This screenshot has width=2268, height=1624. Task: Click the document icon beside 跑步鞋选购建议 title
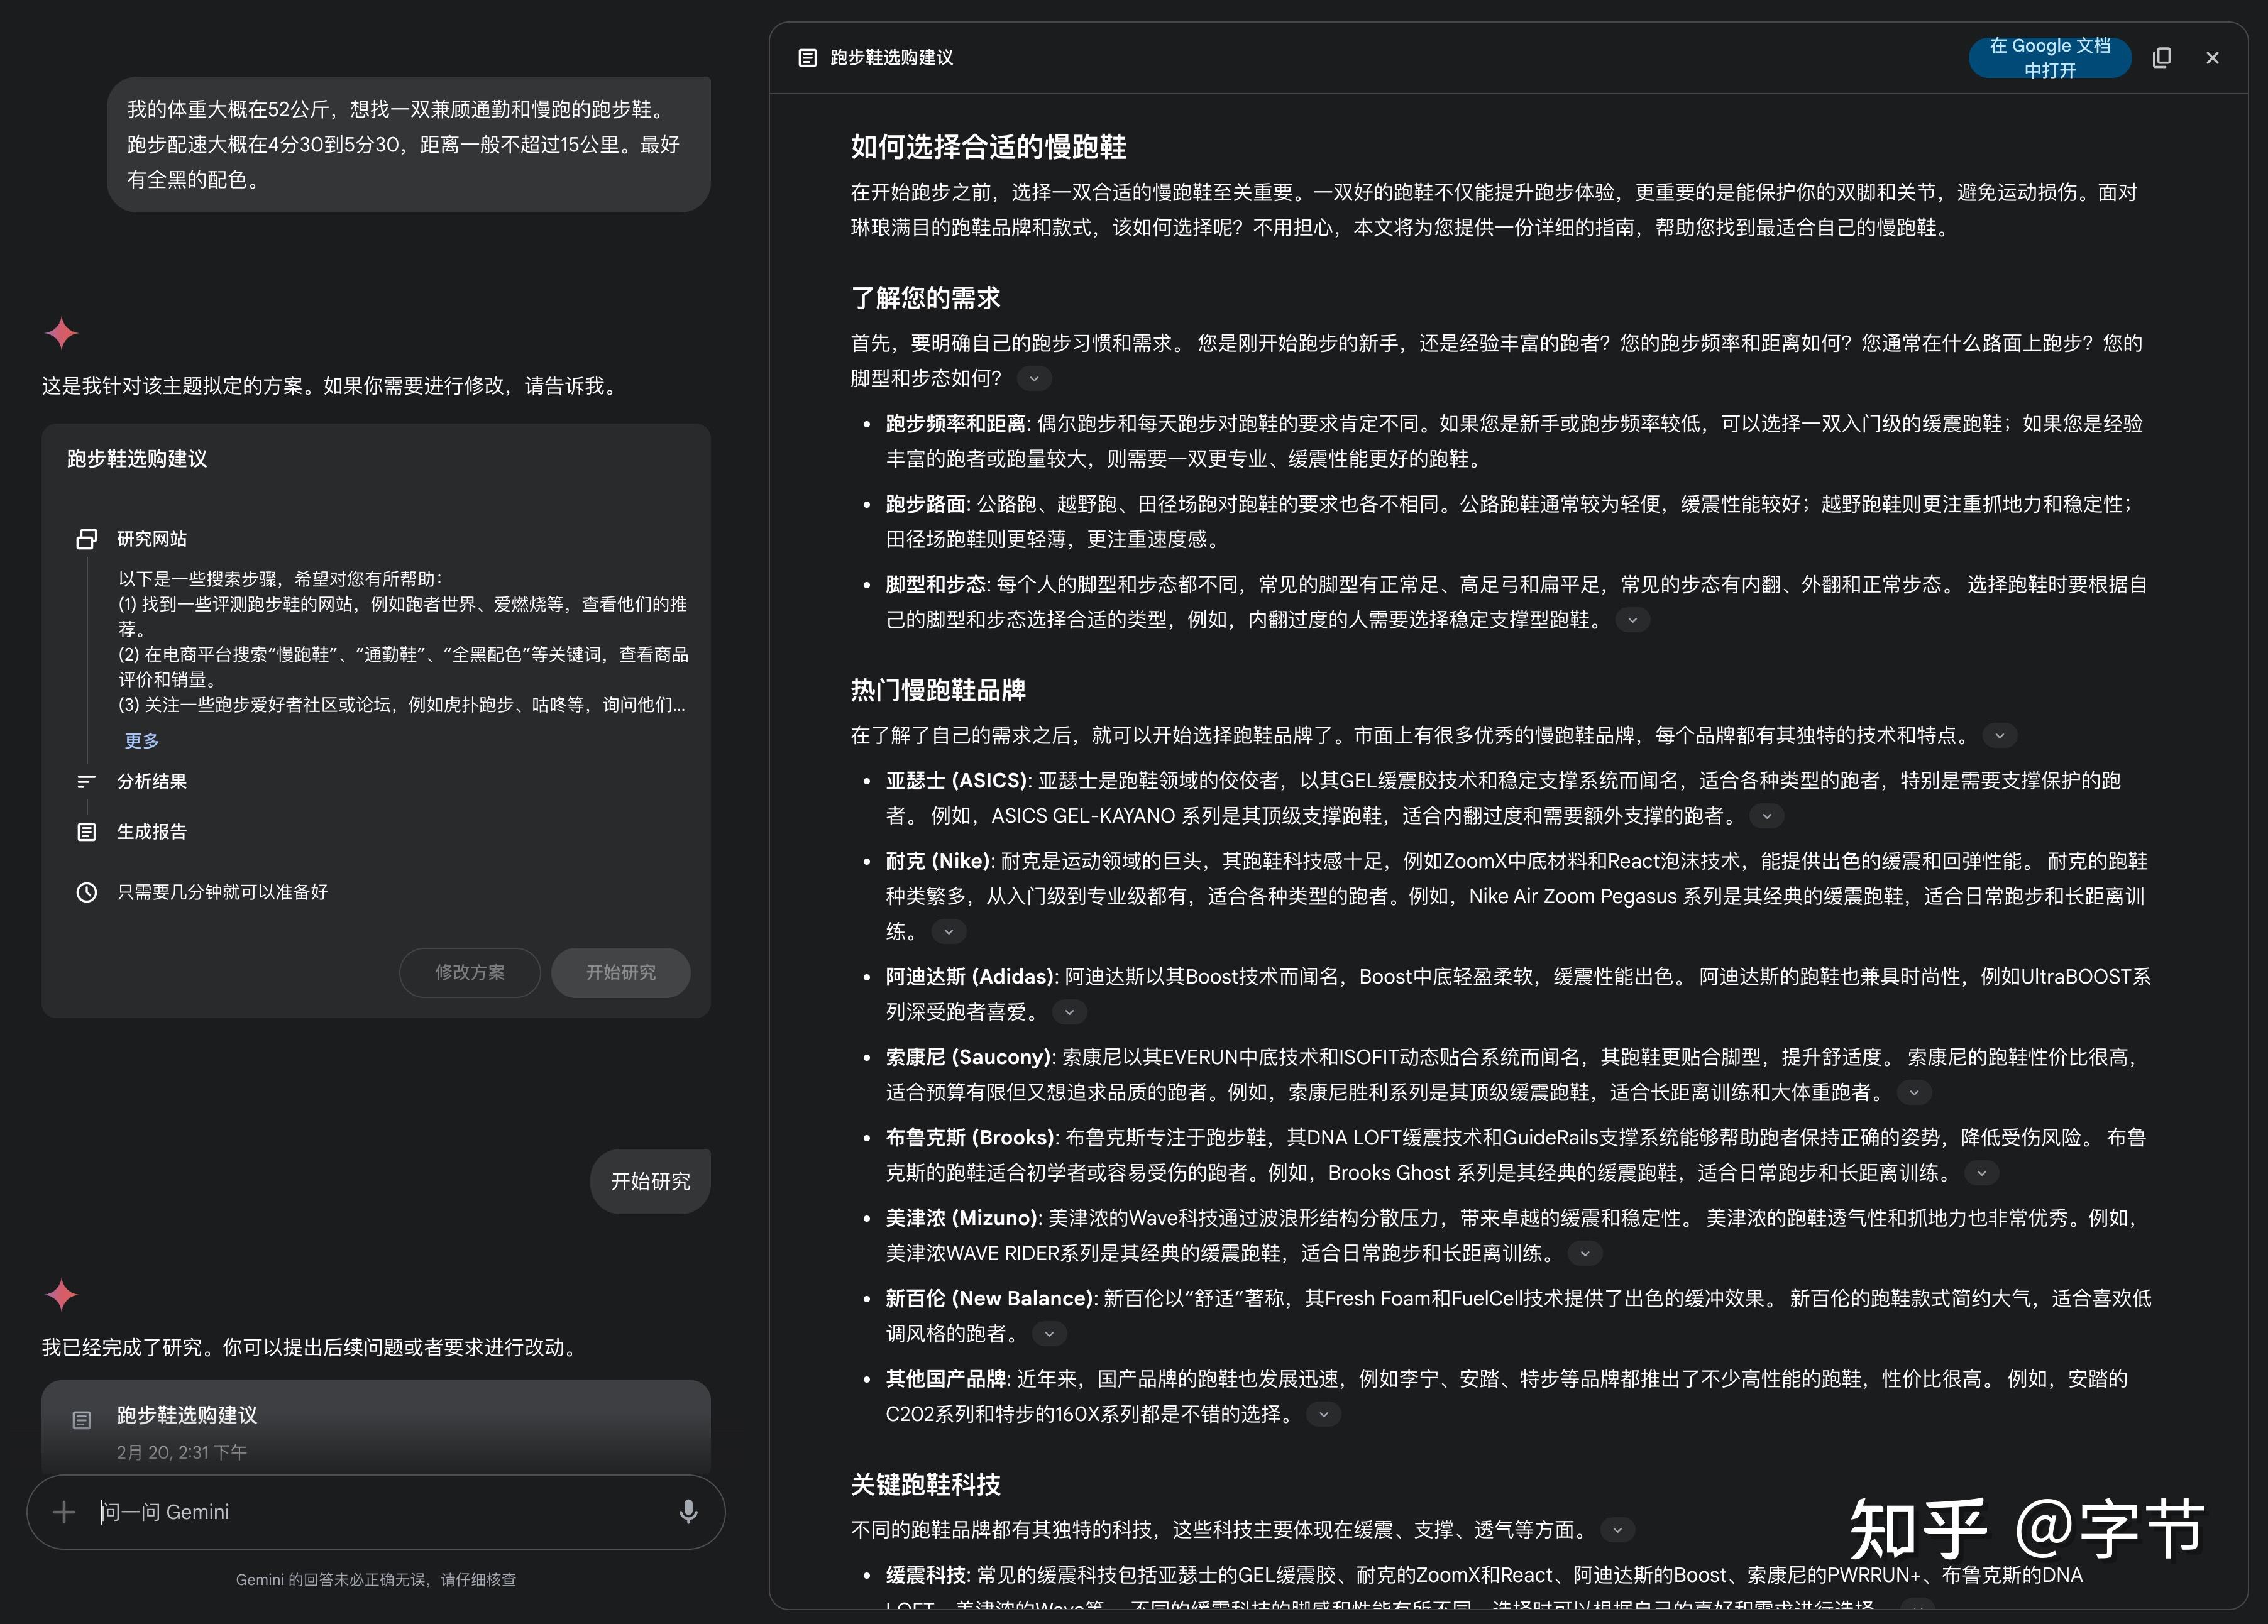[x=808, y=57]
